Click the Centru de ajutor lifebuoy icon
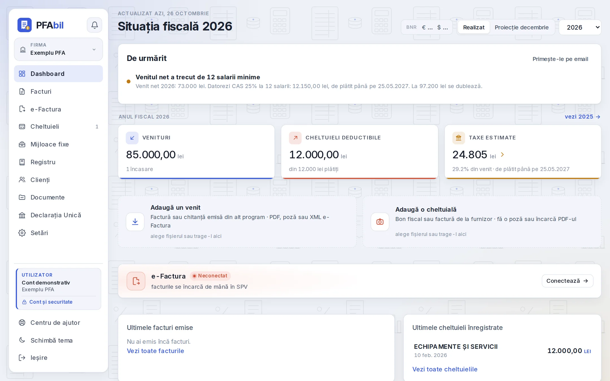The height and width of the screenshot is (381, 610). [22, 323]
